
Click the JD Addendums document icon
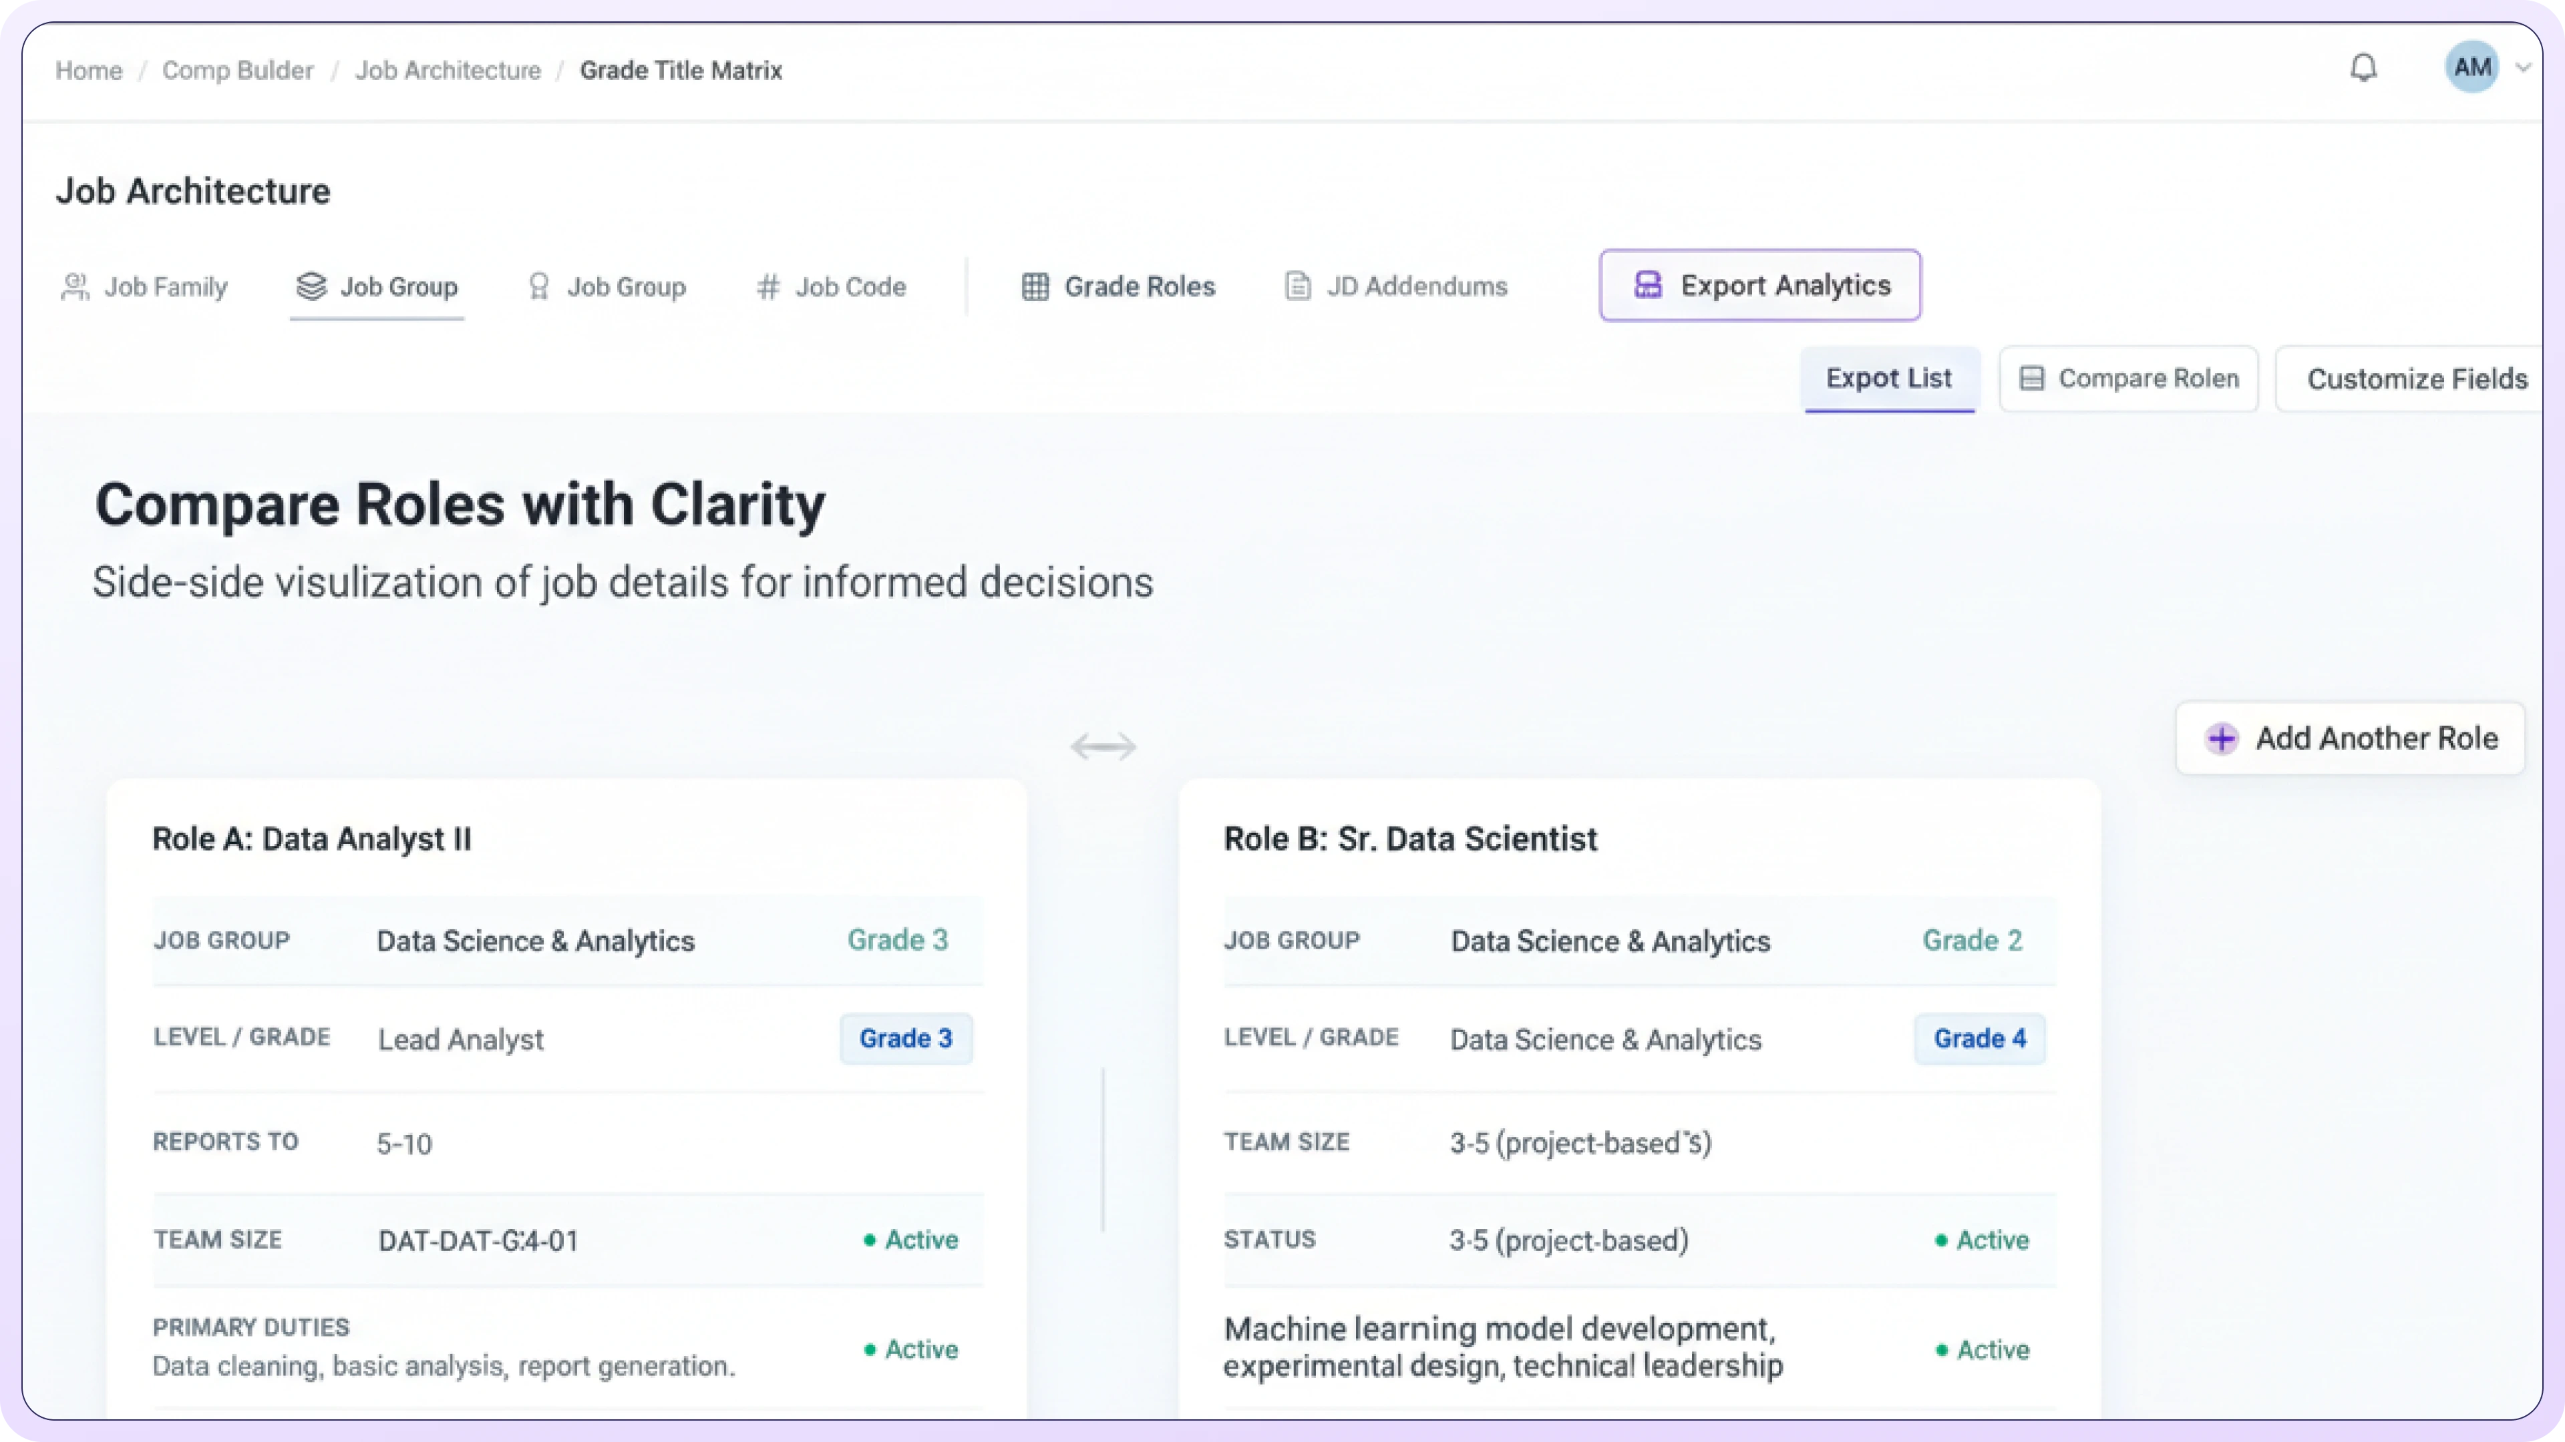(1297, 286)
